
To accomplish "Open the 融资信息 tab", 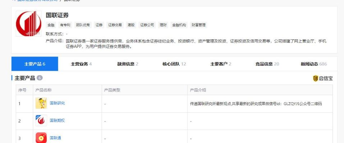I will coord(128,64).
